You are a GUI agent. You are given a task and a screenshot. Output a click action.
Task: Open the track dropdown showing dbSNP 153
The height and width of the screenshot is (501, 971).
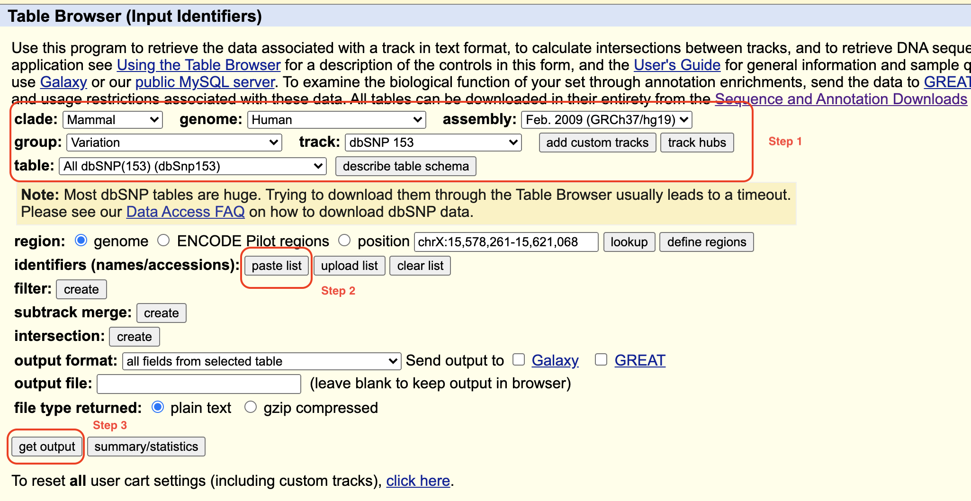pos(432,143)
